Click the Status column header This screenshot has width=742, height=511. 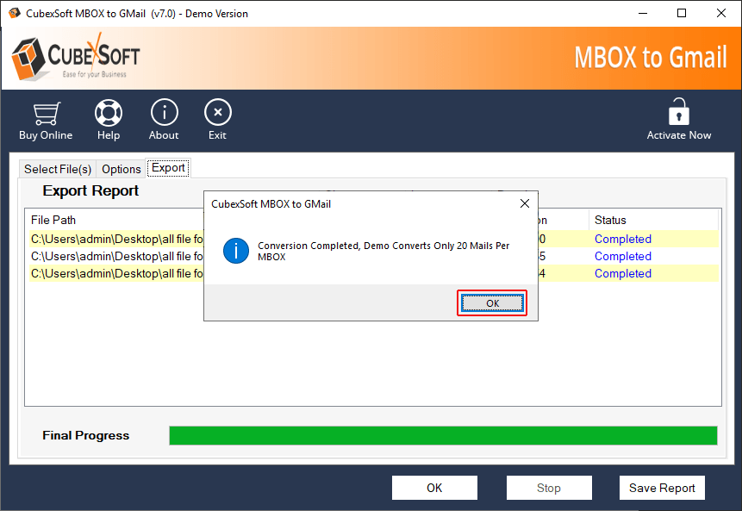[x=610, y=221]
